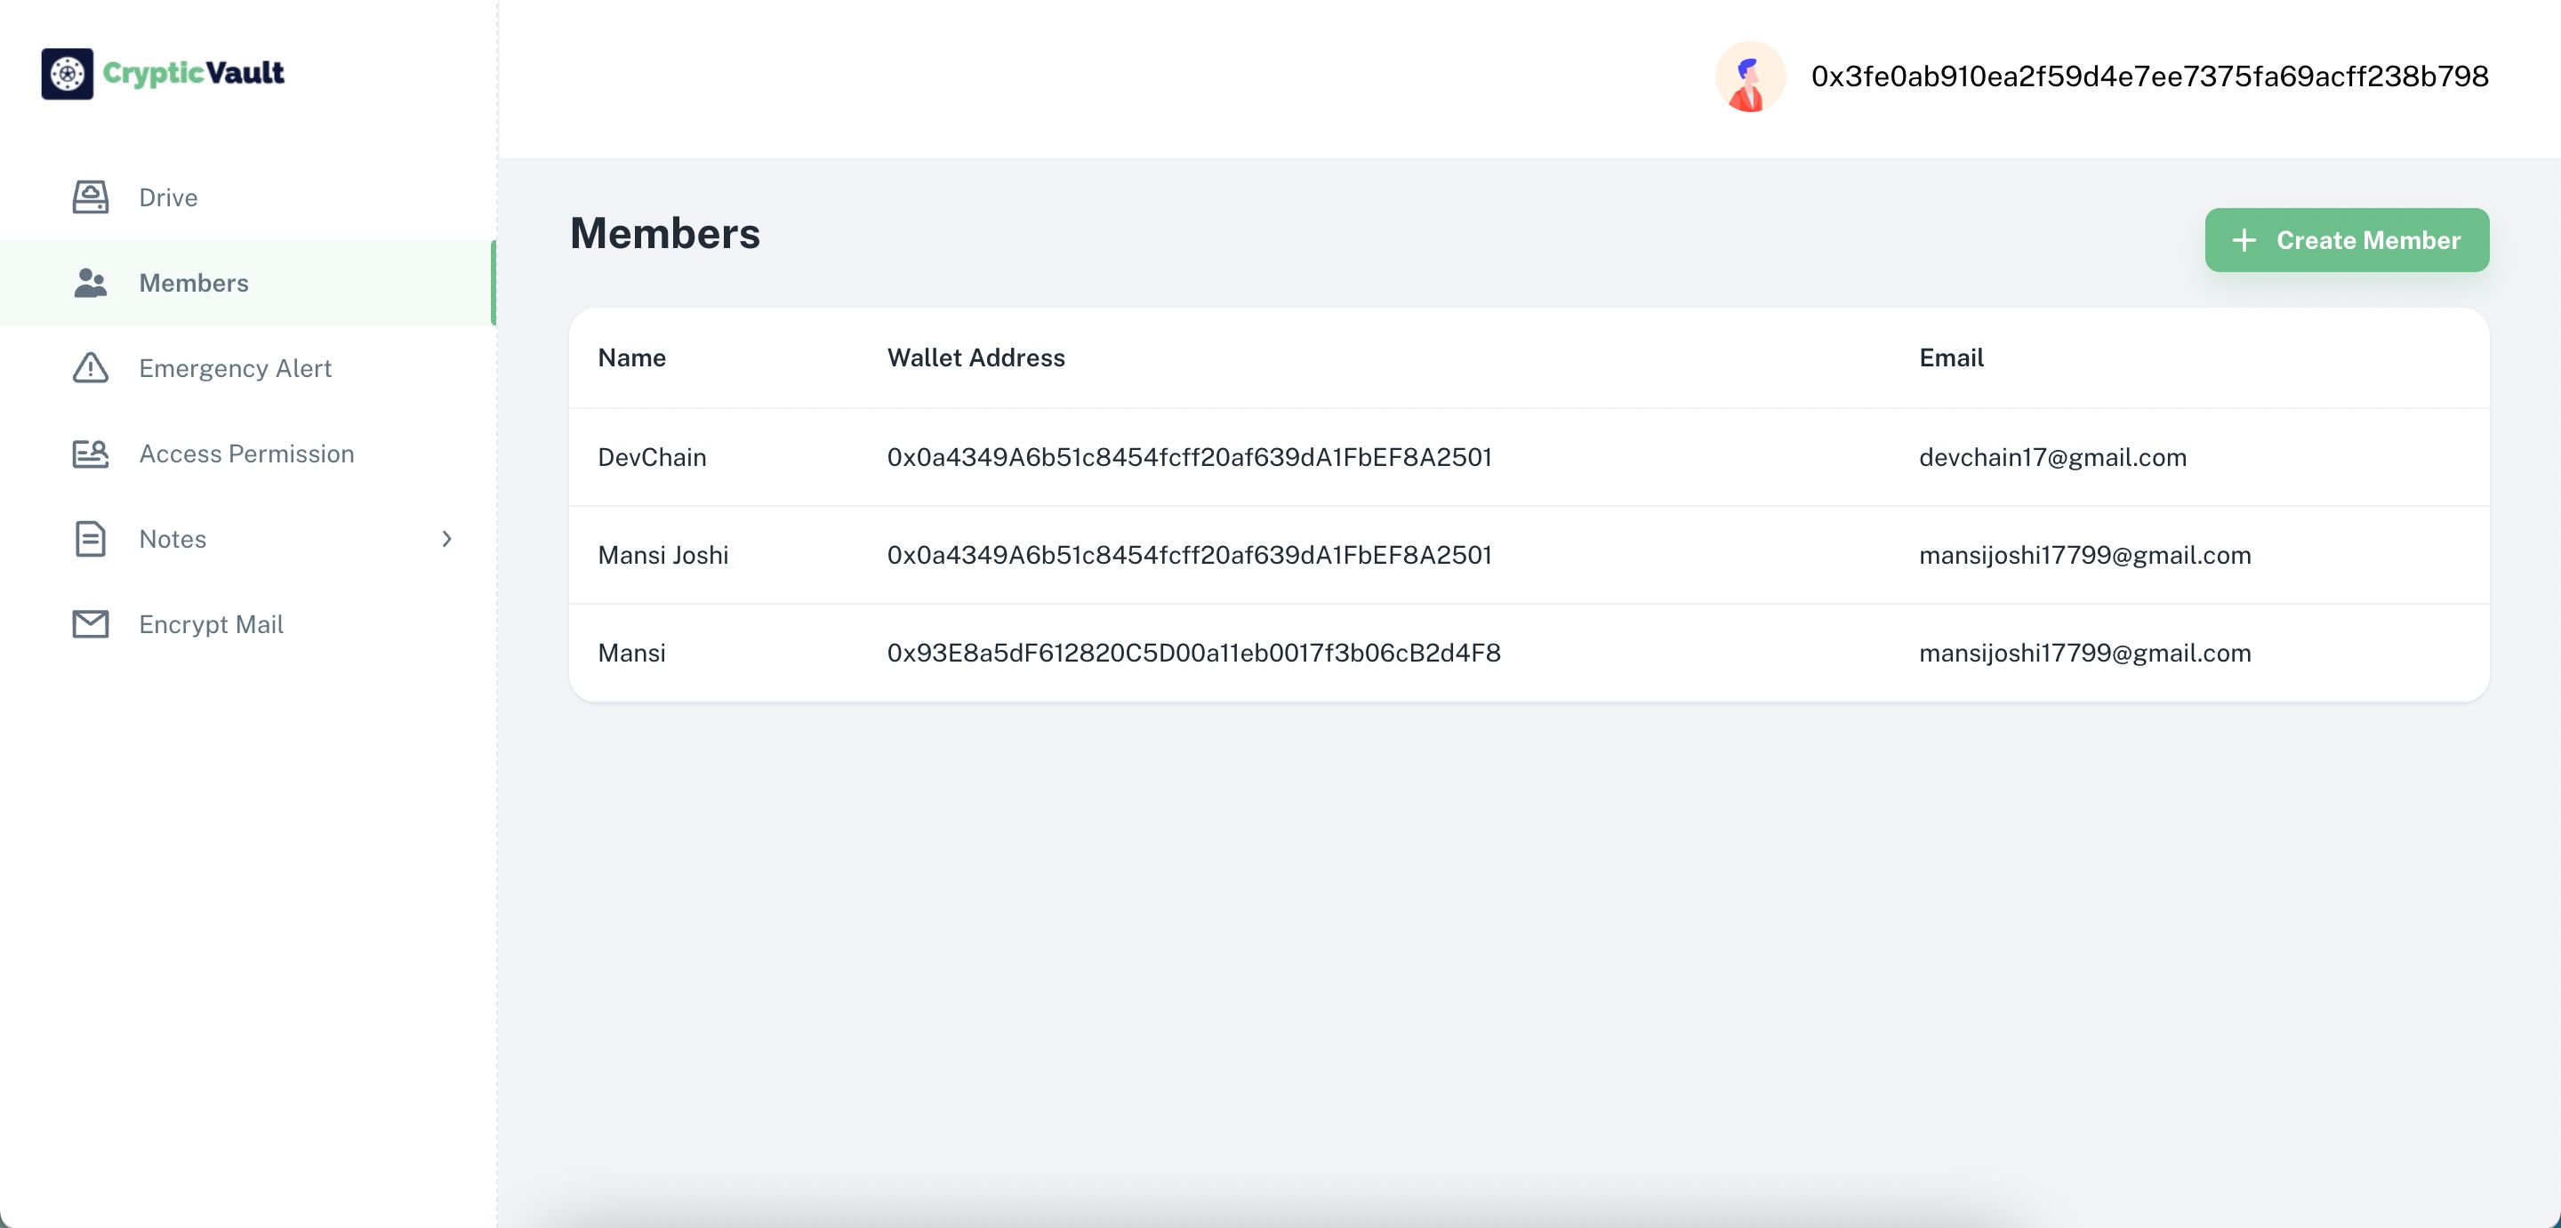Open Emergency Alert page
Image resolution: width=2561 pixels, height=1228 pixels.
(x=247, y=368)
